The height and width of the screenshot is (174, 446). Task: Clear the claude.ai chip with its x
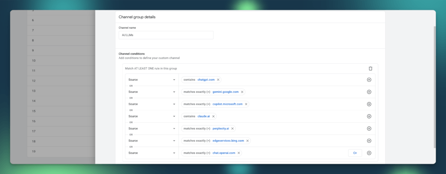[213, 116]
